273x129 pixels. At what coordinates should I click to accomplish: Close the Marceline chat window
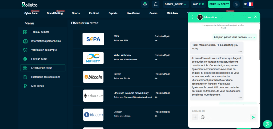pos(255,17)
